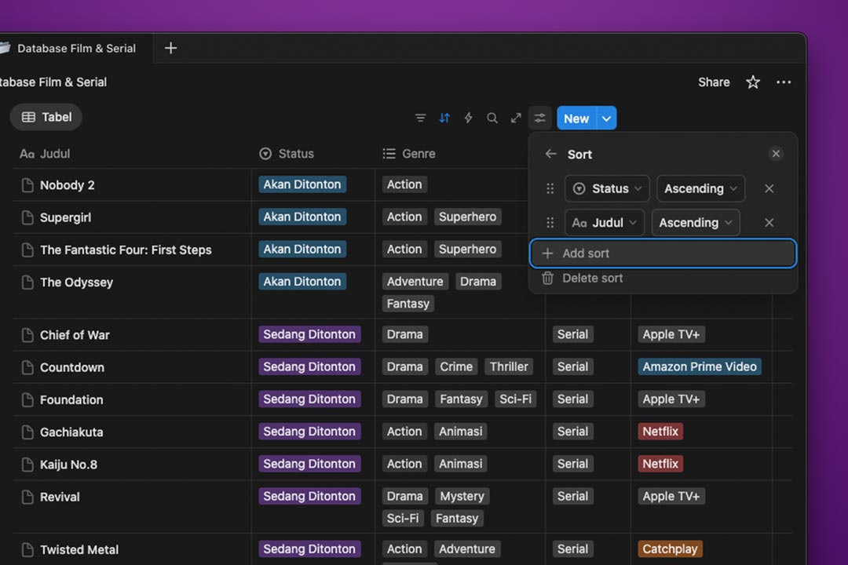848x565 pixels.
Task: Open the Revival entry
Action: point(60,498)
